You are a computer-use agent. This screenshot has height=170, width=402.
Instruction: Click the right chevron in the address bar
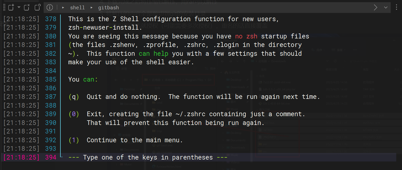376,7
